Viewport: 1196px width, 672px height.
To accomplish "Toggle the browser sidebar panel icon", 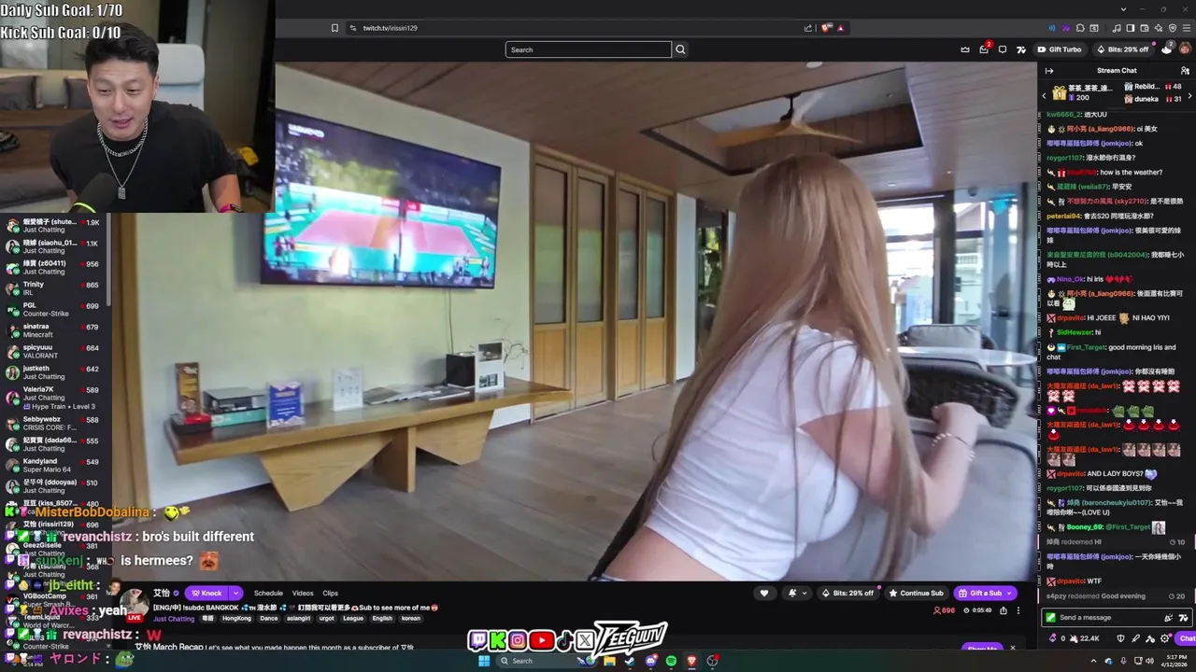I will point(1131,28).
